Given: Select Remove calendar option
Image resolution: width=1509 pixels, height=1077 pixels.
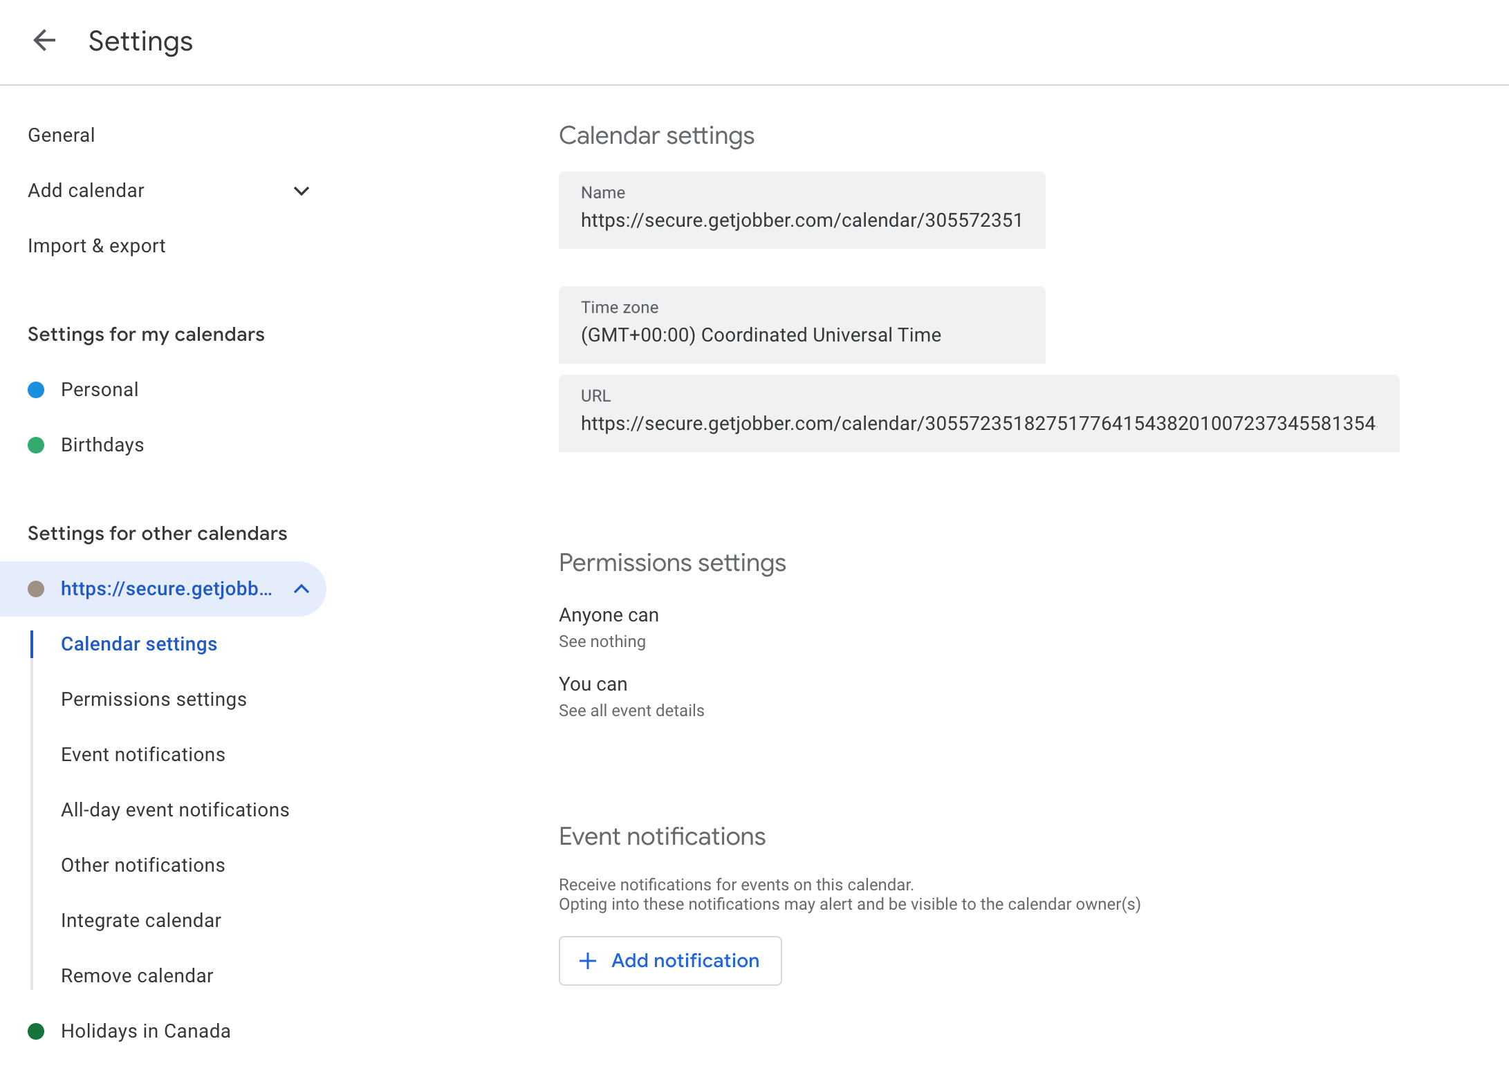Looking at the screenshot, I should point(137,976).
